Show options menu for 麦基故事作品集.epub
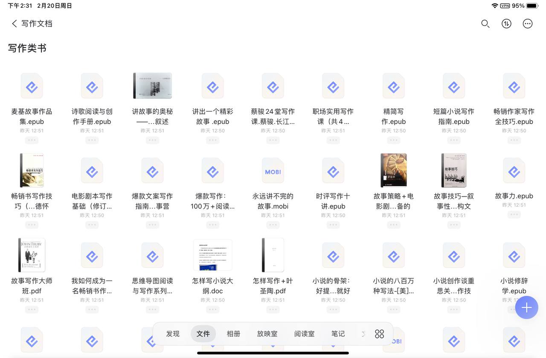The width and height of the screenshot is (546, 358). pos(32,140)
